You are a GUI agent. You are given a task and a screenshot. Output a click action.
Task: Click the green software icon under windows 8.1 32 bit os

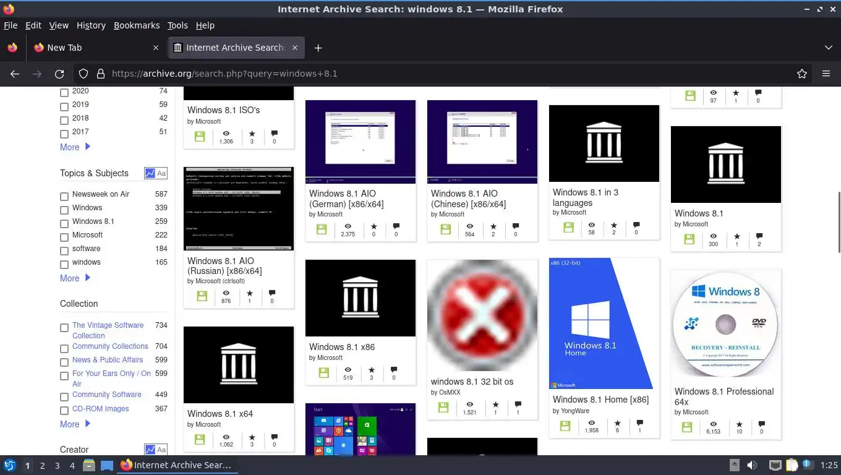click(443, 408)
